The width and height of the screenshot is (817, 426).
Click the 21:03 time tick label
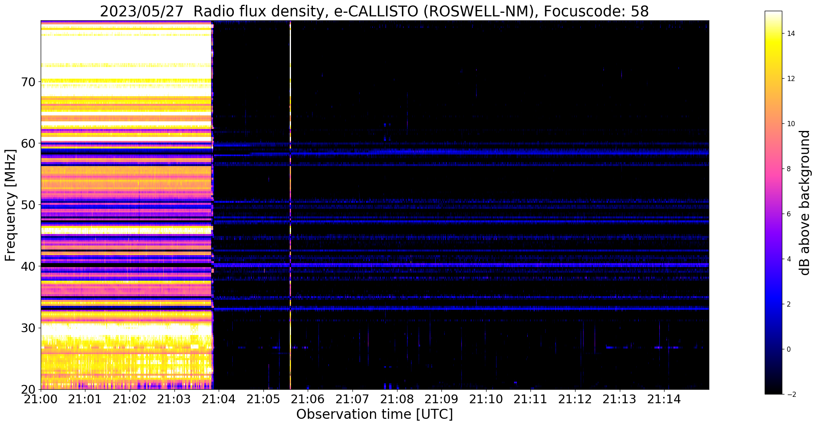(174, 399)
